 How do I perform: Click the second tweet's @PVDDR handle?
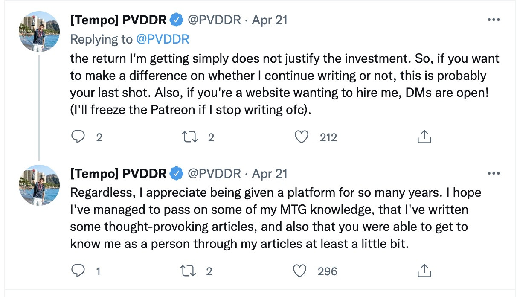214,174
